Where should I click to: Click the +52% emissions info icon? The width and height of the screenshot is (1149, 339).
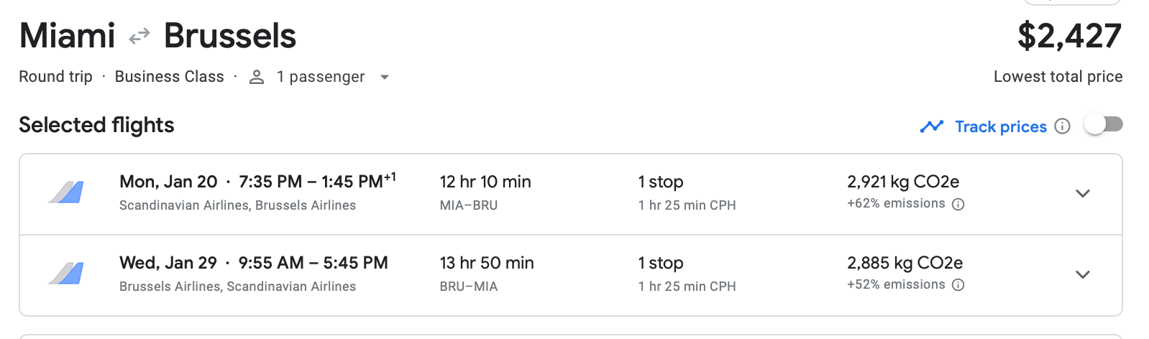pyautogui.click(x=958, y=285)
